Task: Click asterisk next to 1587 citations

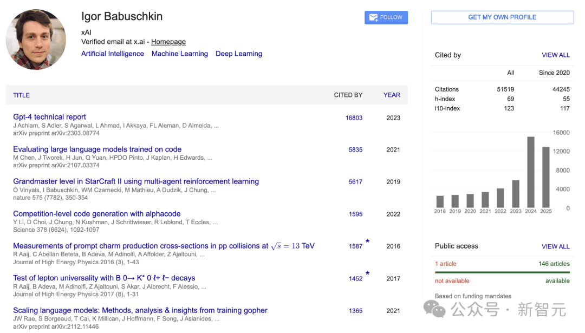Action: tap(367, 241)
